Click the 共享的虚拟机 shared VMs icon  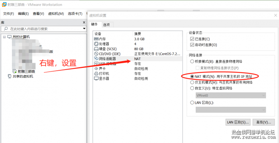(x=10, y=76)
